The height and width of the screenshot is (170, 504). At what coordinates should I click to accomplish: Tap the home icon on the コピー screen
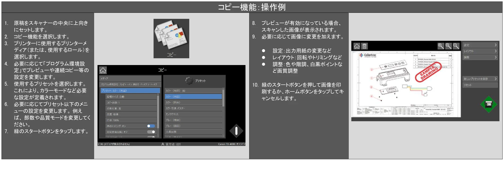click(103, 70)
